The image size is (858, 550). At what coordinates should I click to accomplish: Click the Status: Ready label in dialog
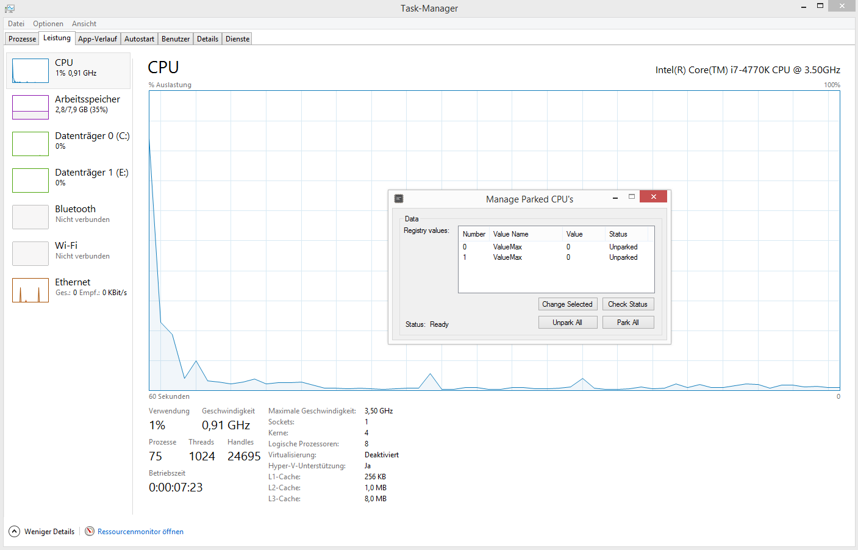[427, 324]
